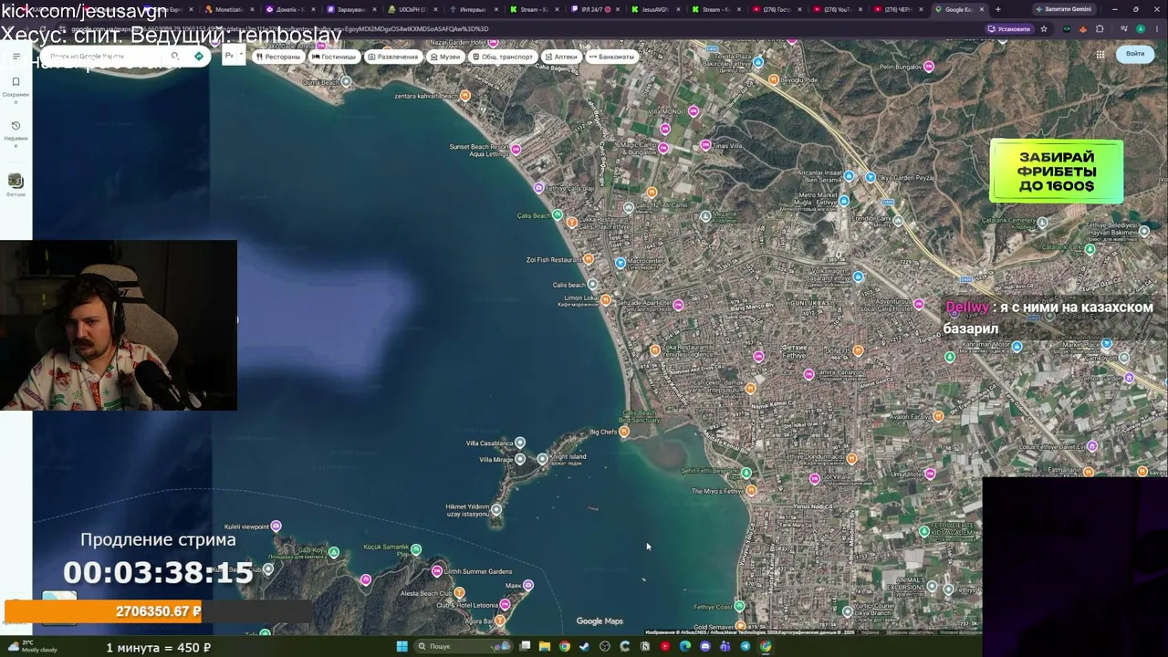The width and height of the screenshot is (1168, 657).
Task: Open the Windows Start menu
Action: pos(401,646)
